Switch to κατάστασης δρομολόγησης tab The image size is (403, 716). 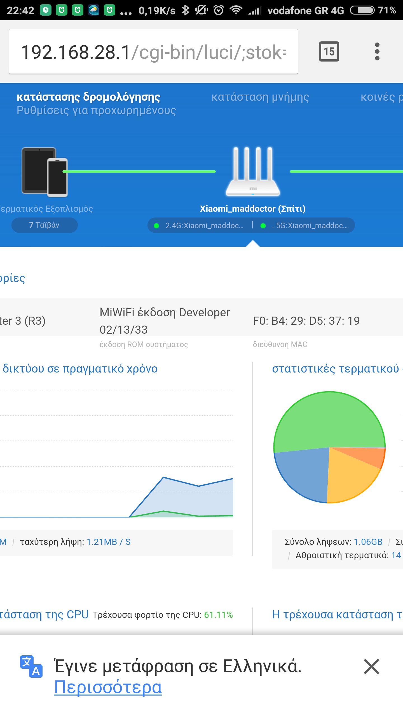click(x=88, y=97)
